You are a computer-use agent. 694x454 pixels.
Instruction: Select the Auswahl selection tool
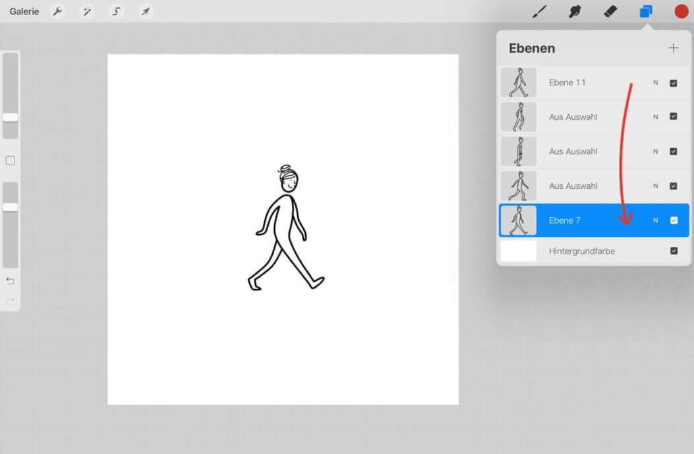pyautogui.click(x=116, y=11)
